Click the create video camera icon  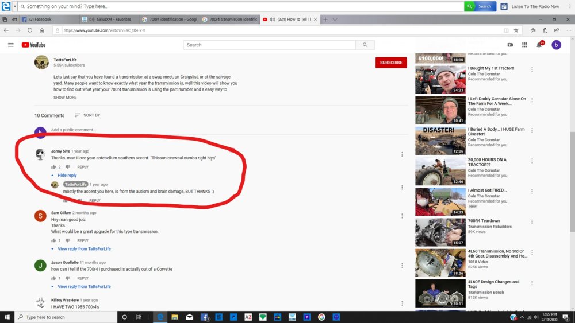point(510,45)
